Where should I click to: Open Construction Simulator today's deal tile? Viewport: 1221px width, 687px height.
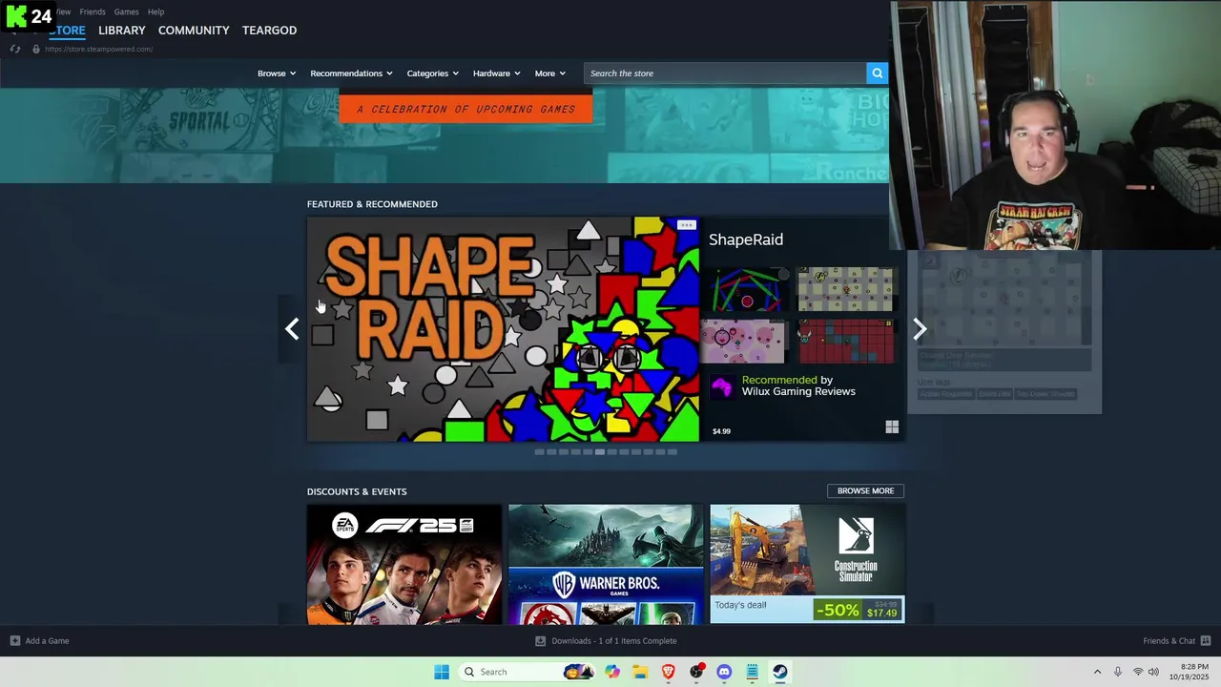tap(807, 565)
